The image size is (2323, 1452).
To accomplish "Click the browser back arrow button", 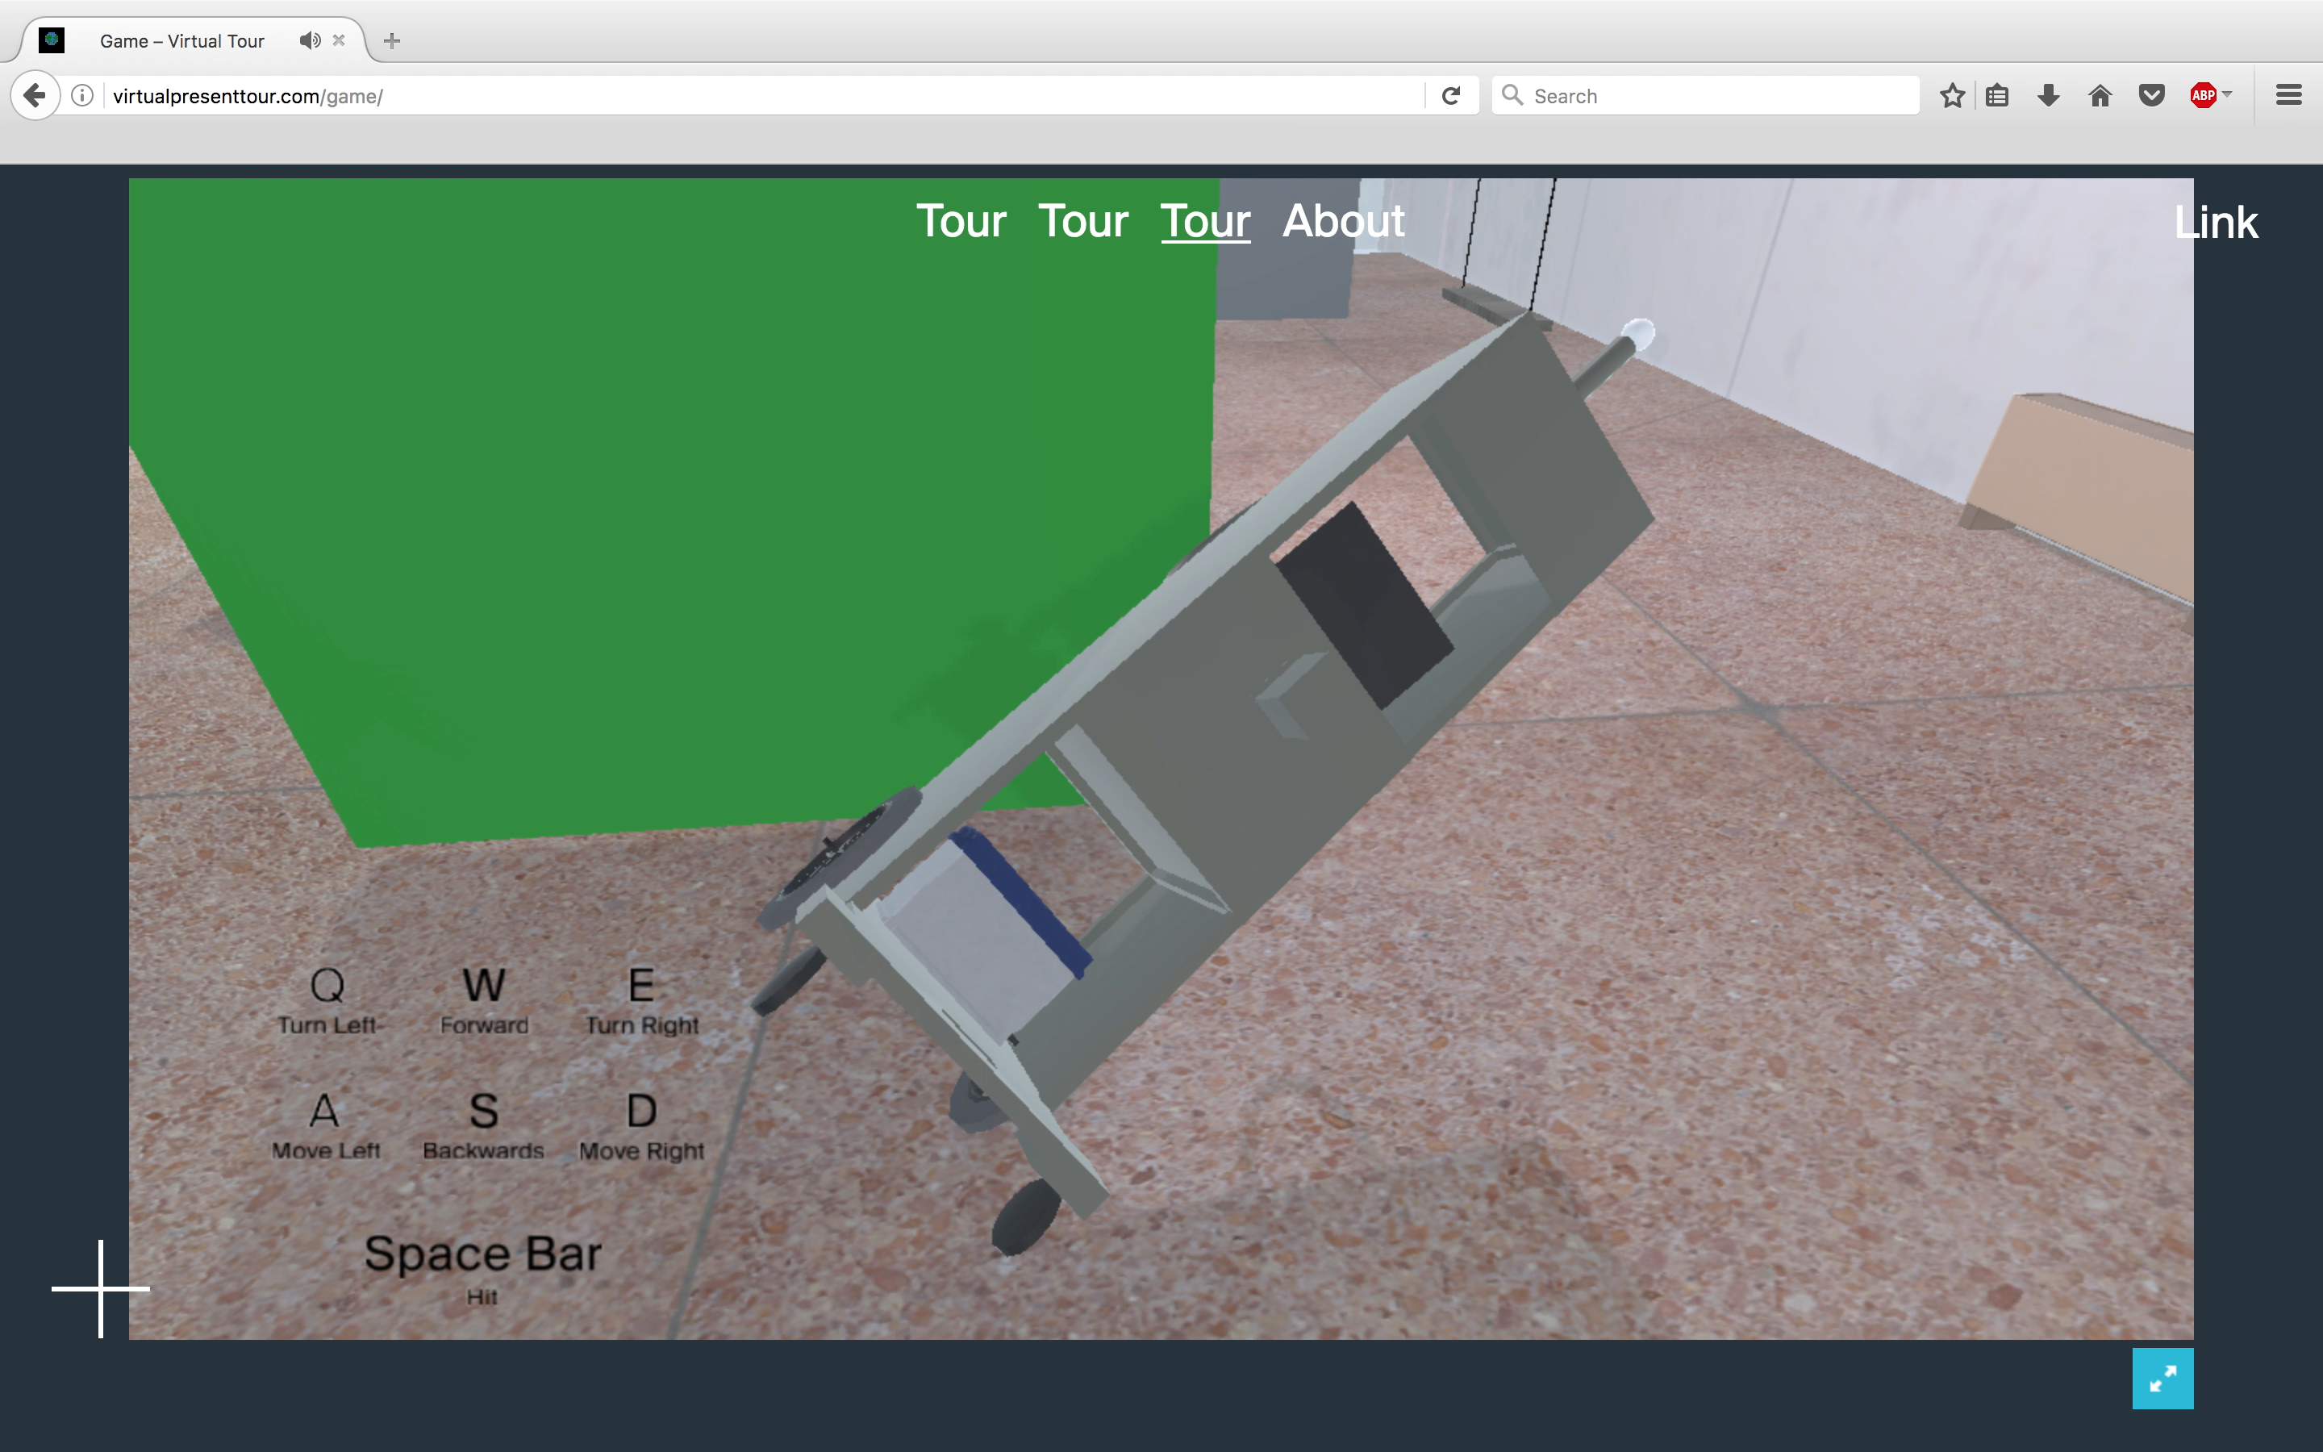I will 35,96.
